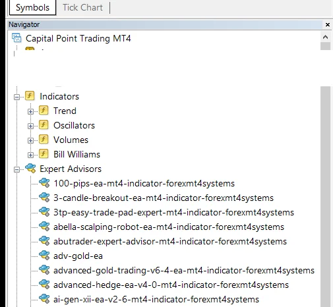Collapse the Expert Advisors node

click(x=16, y=169)
